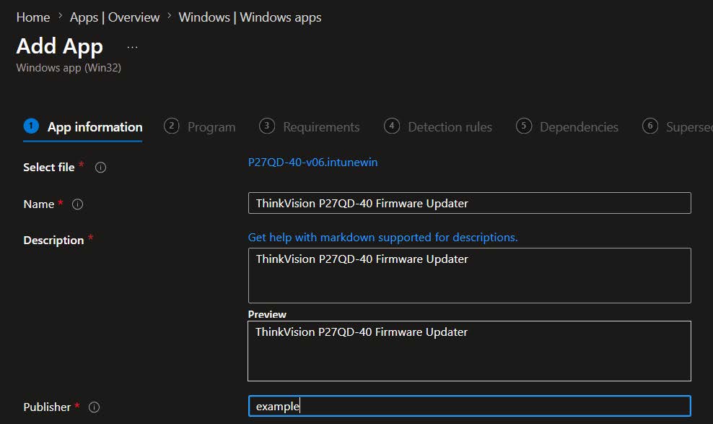Go to Home in breadcrumb
The image size is (713, 424).
(33, 17)
